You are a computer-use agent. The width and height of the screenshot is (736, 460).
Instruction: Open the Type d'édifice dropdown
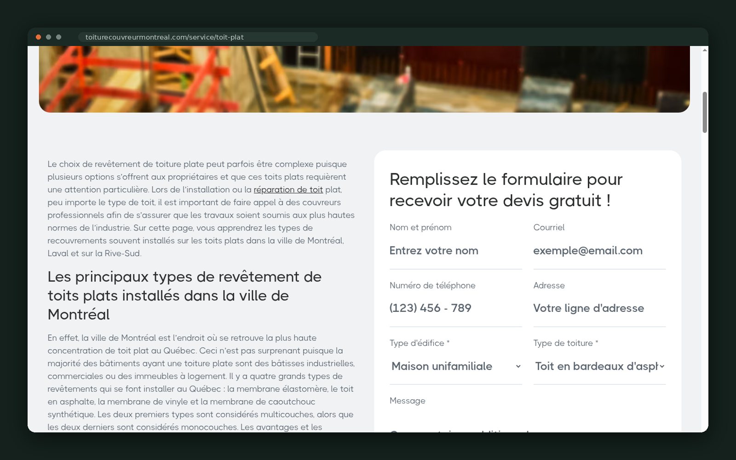[x=455, y=366]
